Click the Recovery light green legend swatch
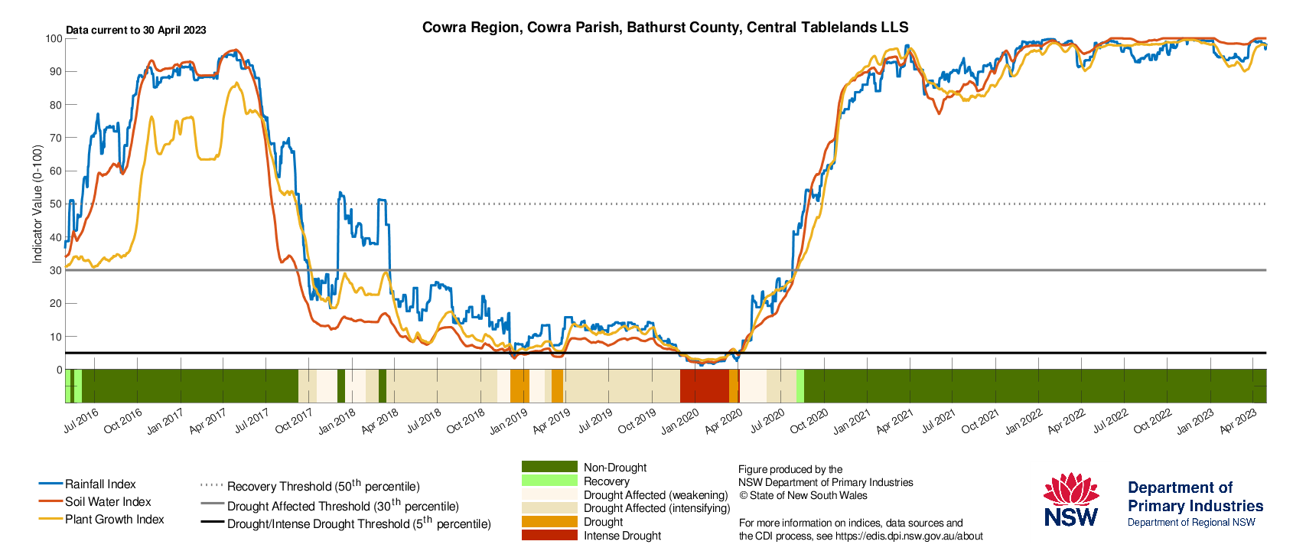The height and width of the screenshot is (551, 1306). 549,481
